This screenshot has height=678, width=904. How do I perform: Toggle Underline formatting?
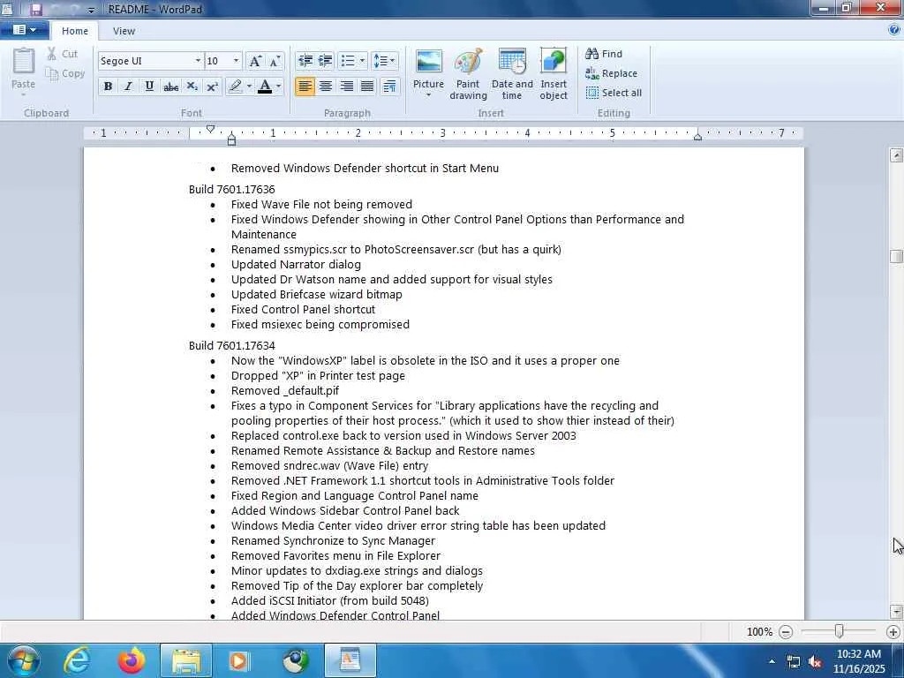coord(148,87)
